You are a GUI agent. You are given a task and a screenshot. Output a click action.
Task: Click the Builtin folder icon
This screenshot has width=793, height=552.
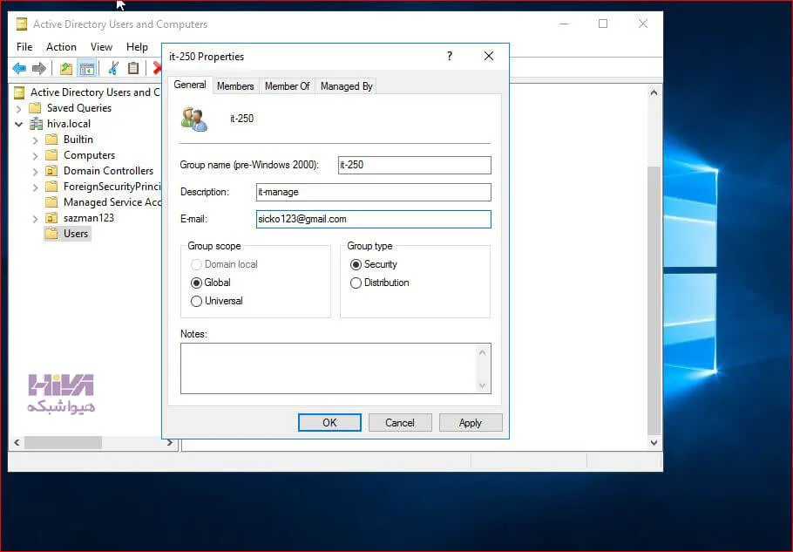(x=51, y=140)
